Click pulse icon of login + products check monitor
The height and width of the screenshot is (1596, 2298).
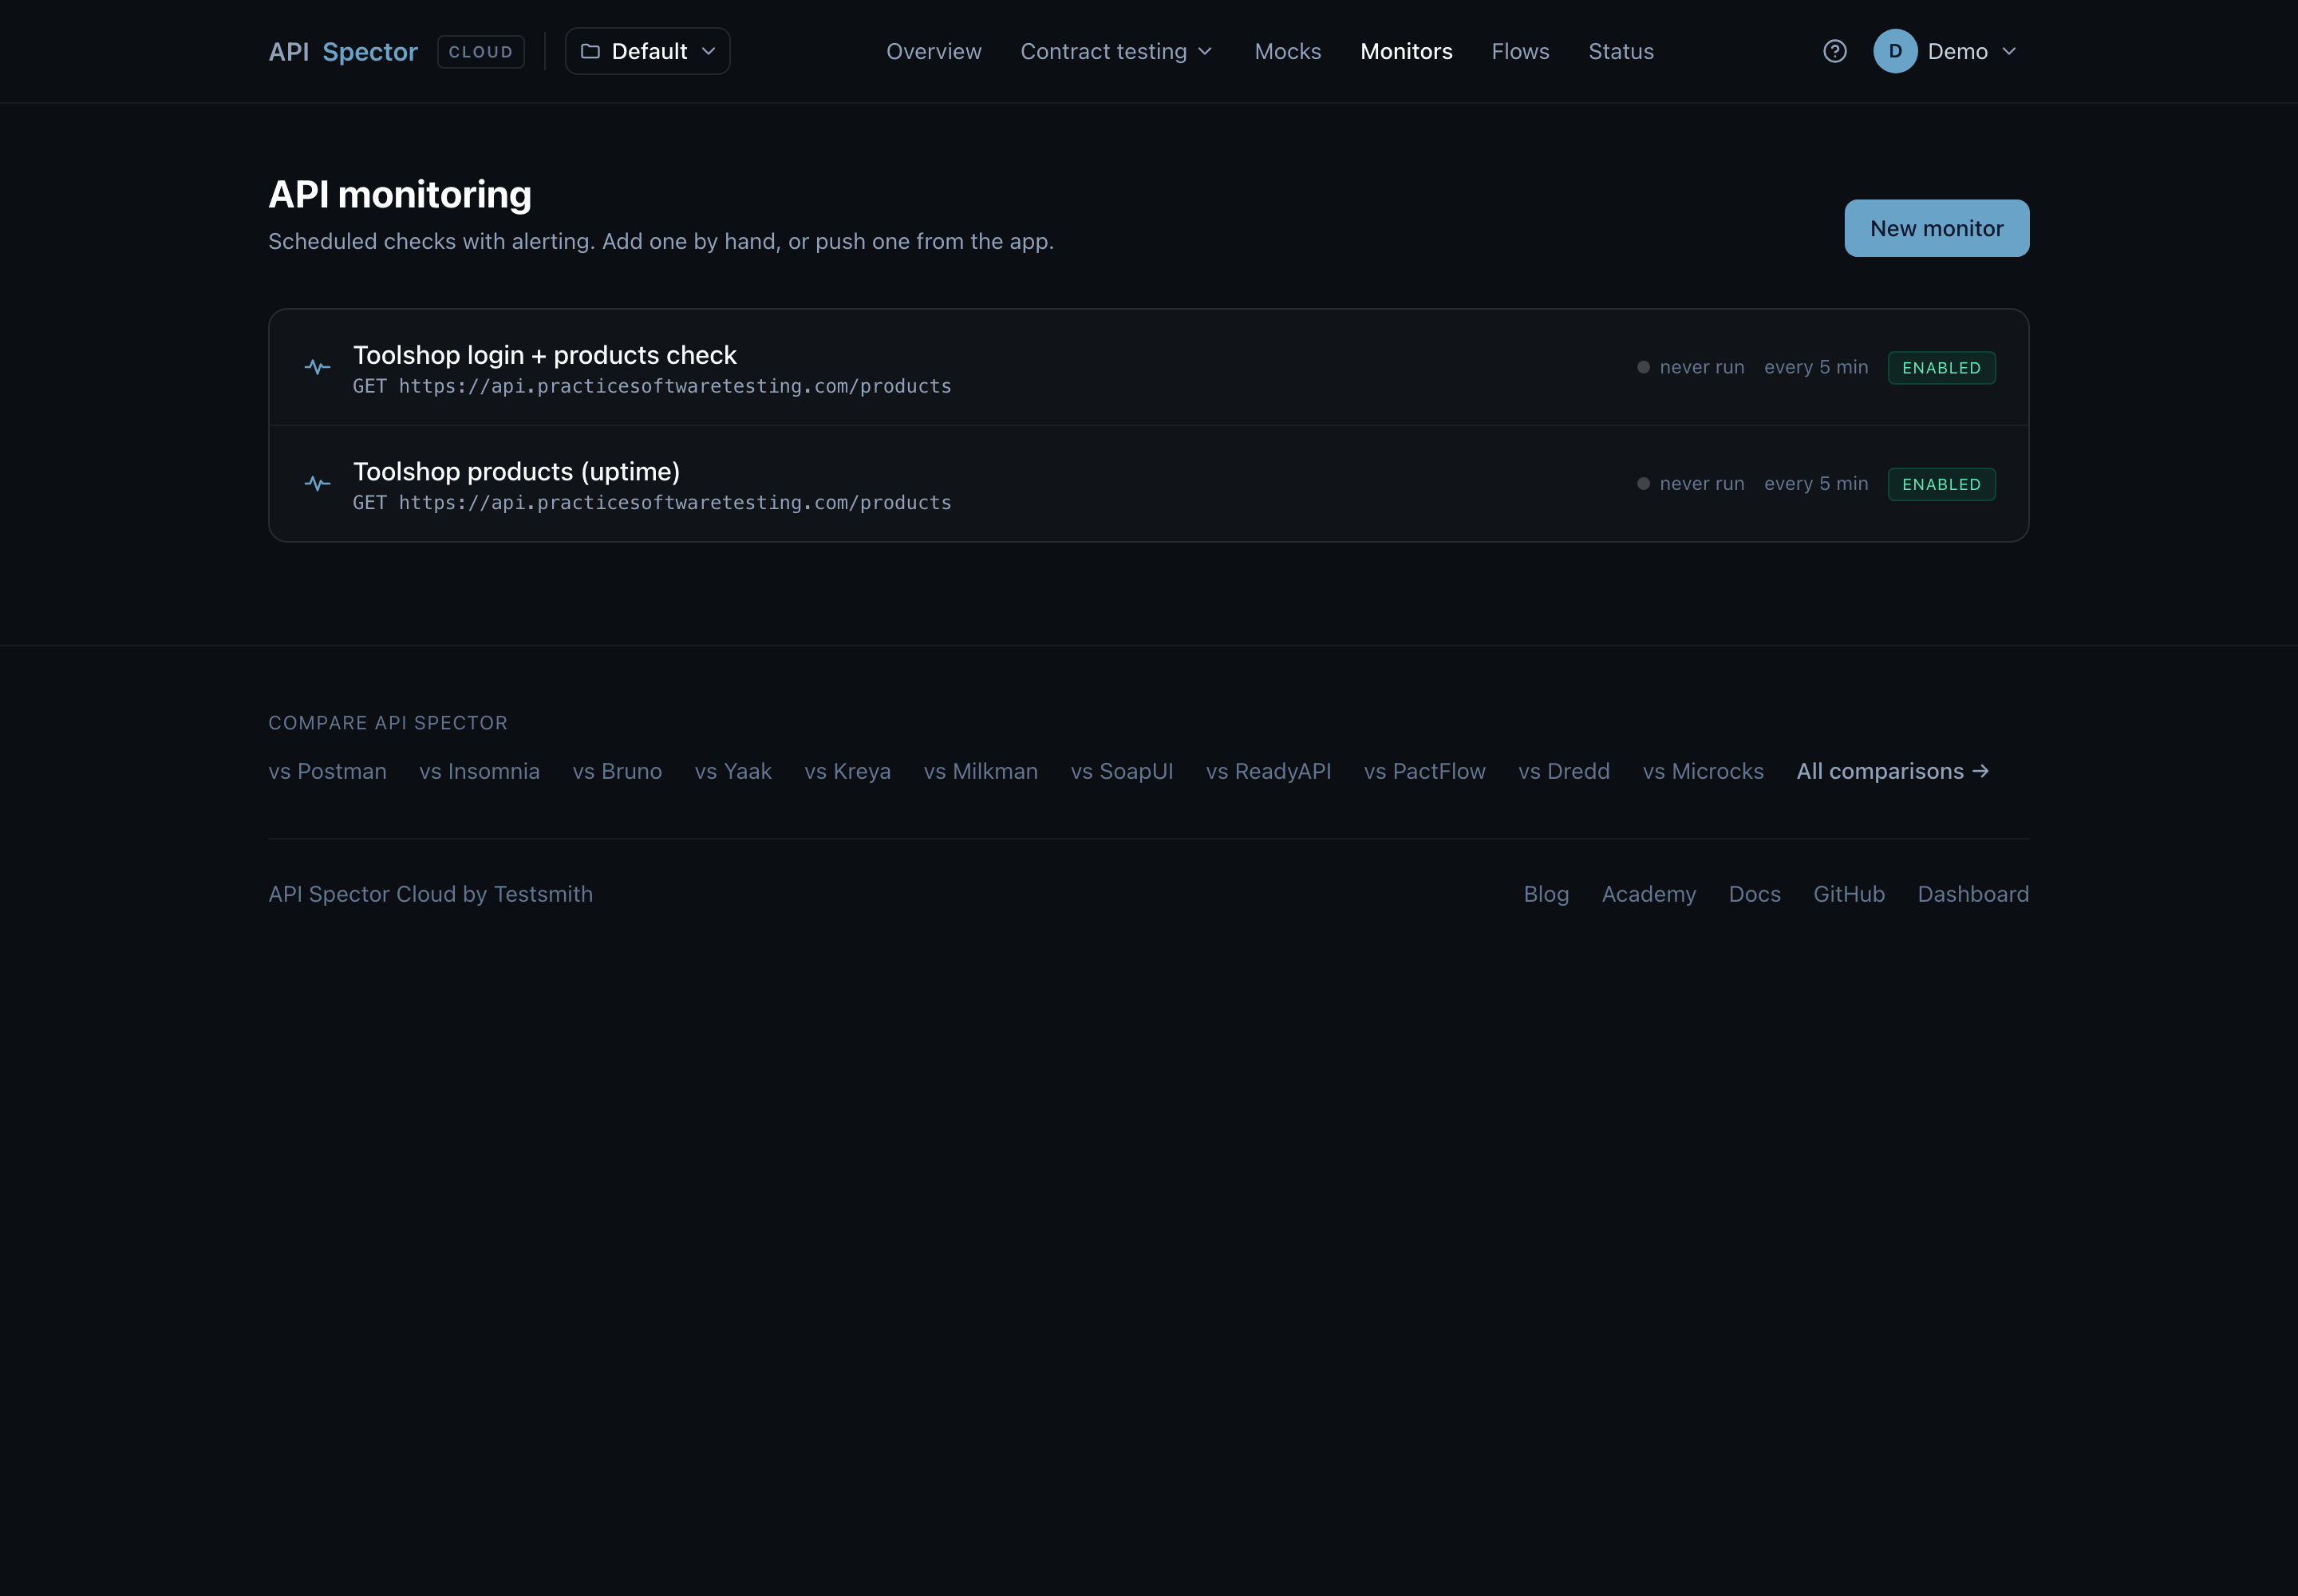pos(317,367)
